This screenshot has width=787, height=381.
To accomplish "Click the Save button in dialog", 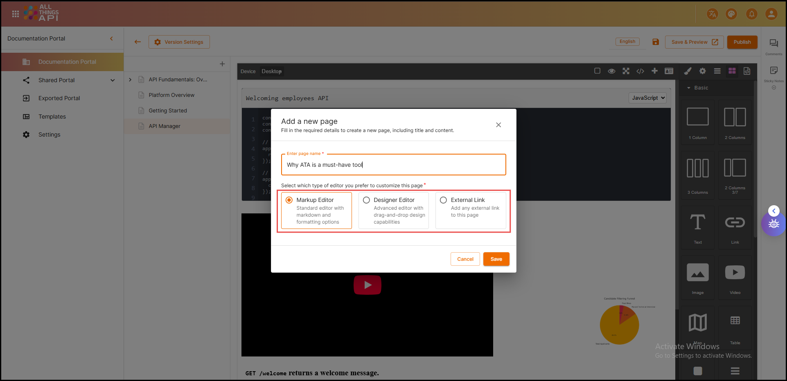I will tap(496, 259).
